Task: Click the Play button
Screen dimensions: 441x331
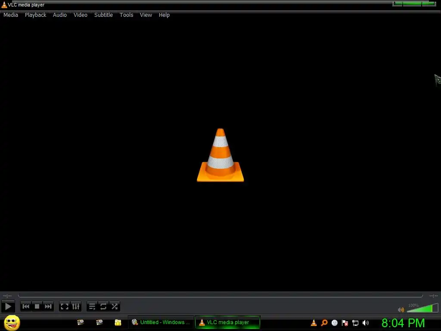Action: [x=8, y=306]
